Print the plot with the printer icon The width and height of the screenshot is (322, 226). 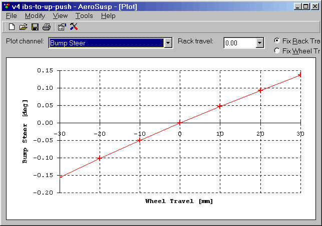[47, 27]
